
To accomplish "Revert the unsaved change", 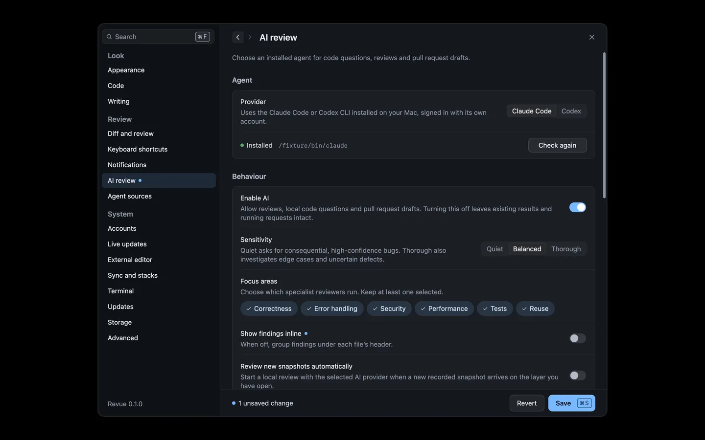I will (527, 403).
